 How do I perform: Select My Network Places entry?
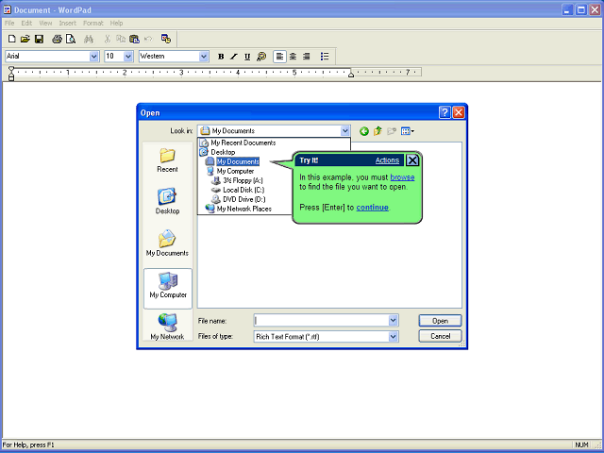[239, 209]
